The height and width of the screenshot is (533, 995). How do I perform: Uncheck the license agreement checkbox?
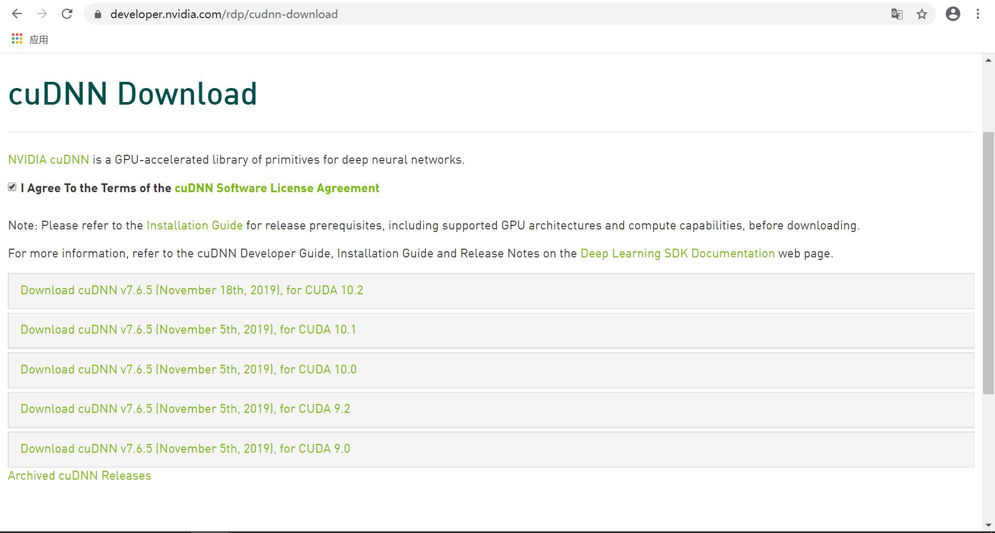click(x=12, y=187)
